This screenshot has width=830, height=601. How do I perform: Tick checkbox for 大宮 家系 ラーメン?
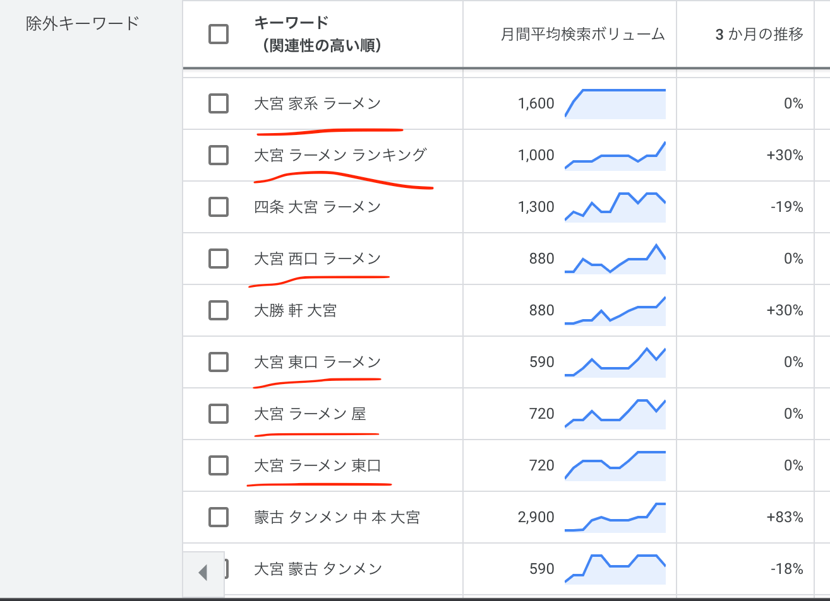(219, 103)
